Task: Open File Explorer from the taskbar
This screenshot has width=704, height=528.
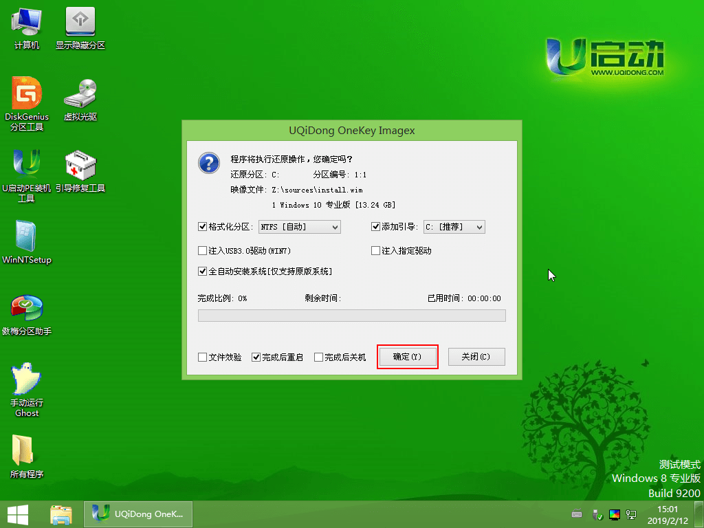Action: click(60, 514)
